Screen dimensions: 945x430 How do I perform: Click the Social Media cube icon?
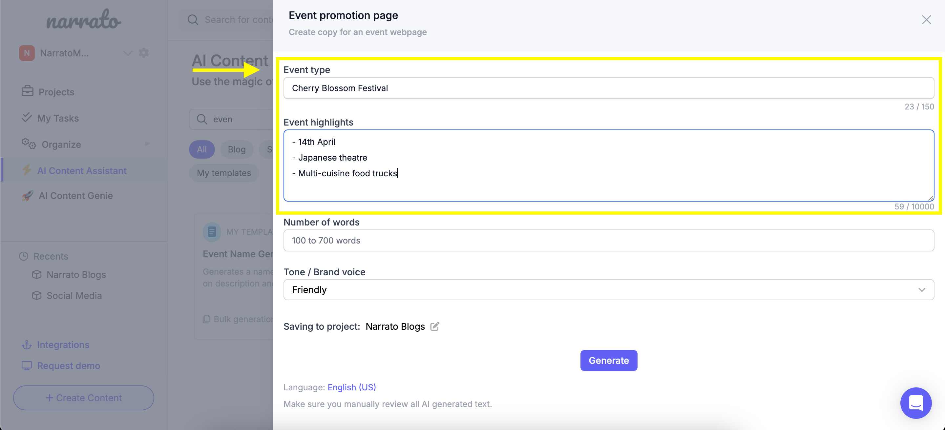pos(37,295)
